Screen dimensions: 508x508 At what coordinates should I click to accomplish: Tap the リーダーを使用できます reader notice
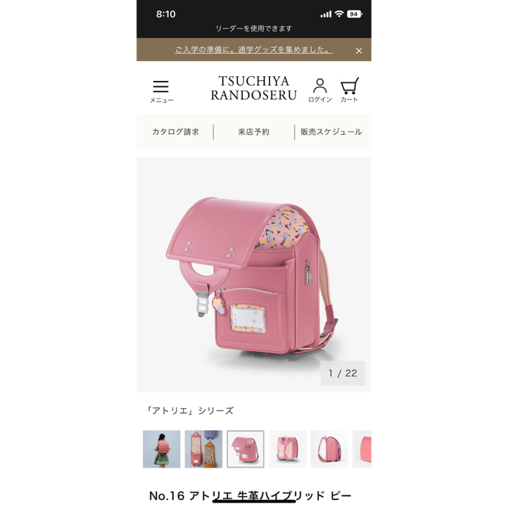254,29
